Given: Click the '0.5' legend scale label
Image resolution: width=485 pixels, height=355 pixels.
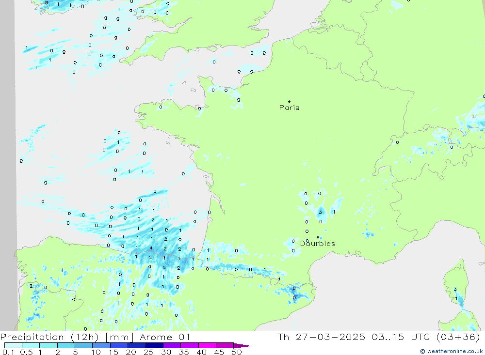Looking at the screenshot, I should pyautogui.click(x=26, y=352).
